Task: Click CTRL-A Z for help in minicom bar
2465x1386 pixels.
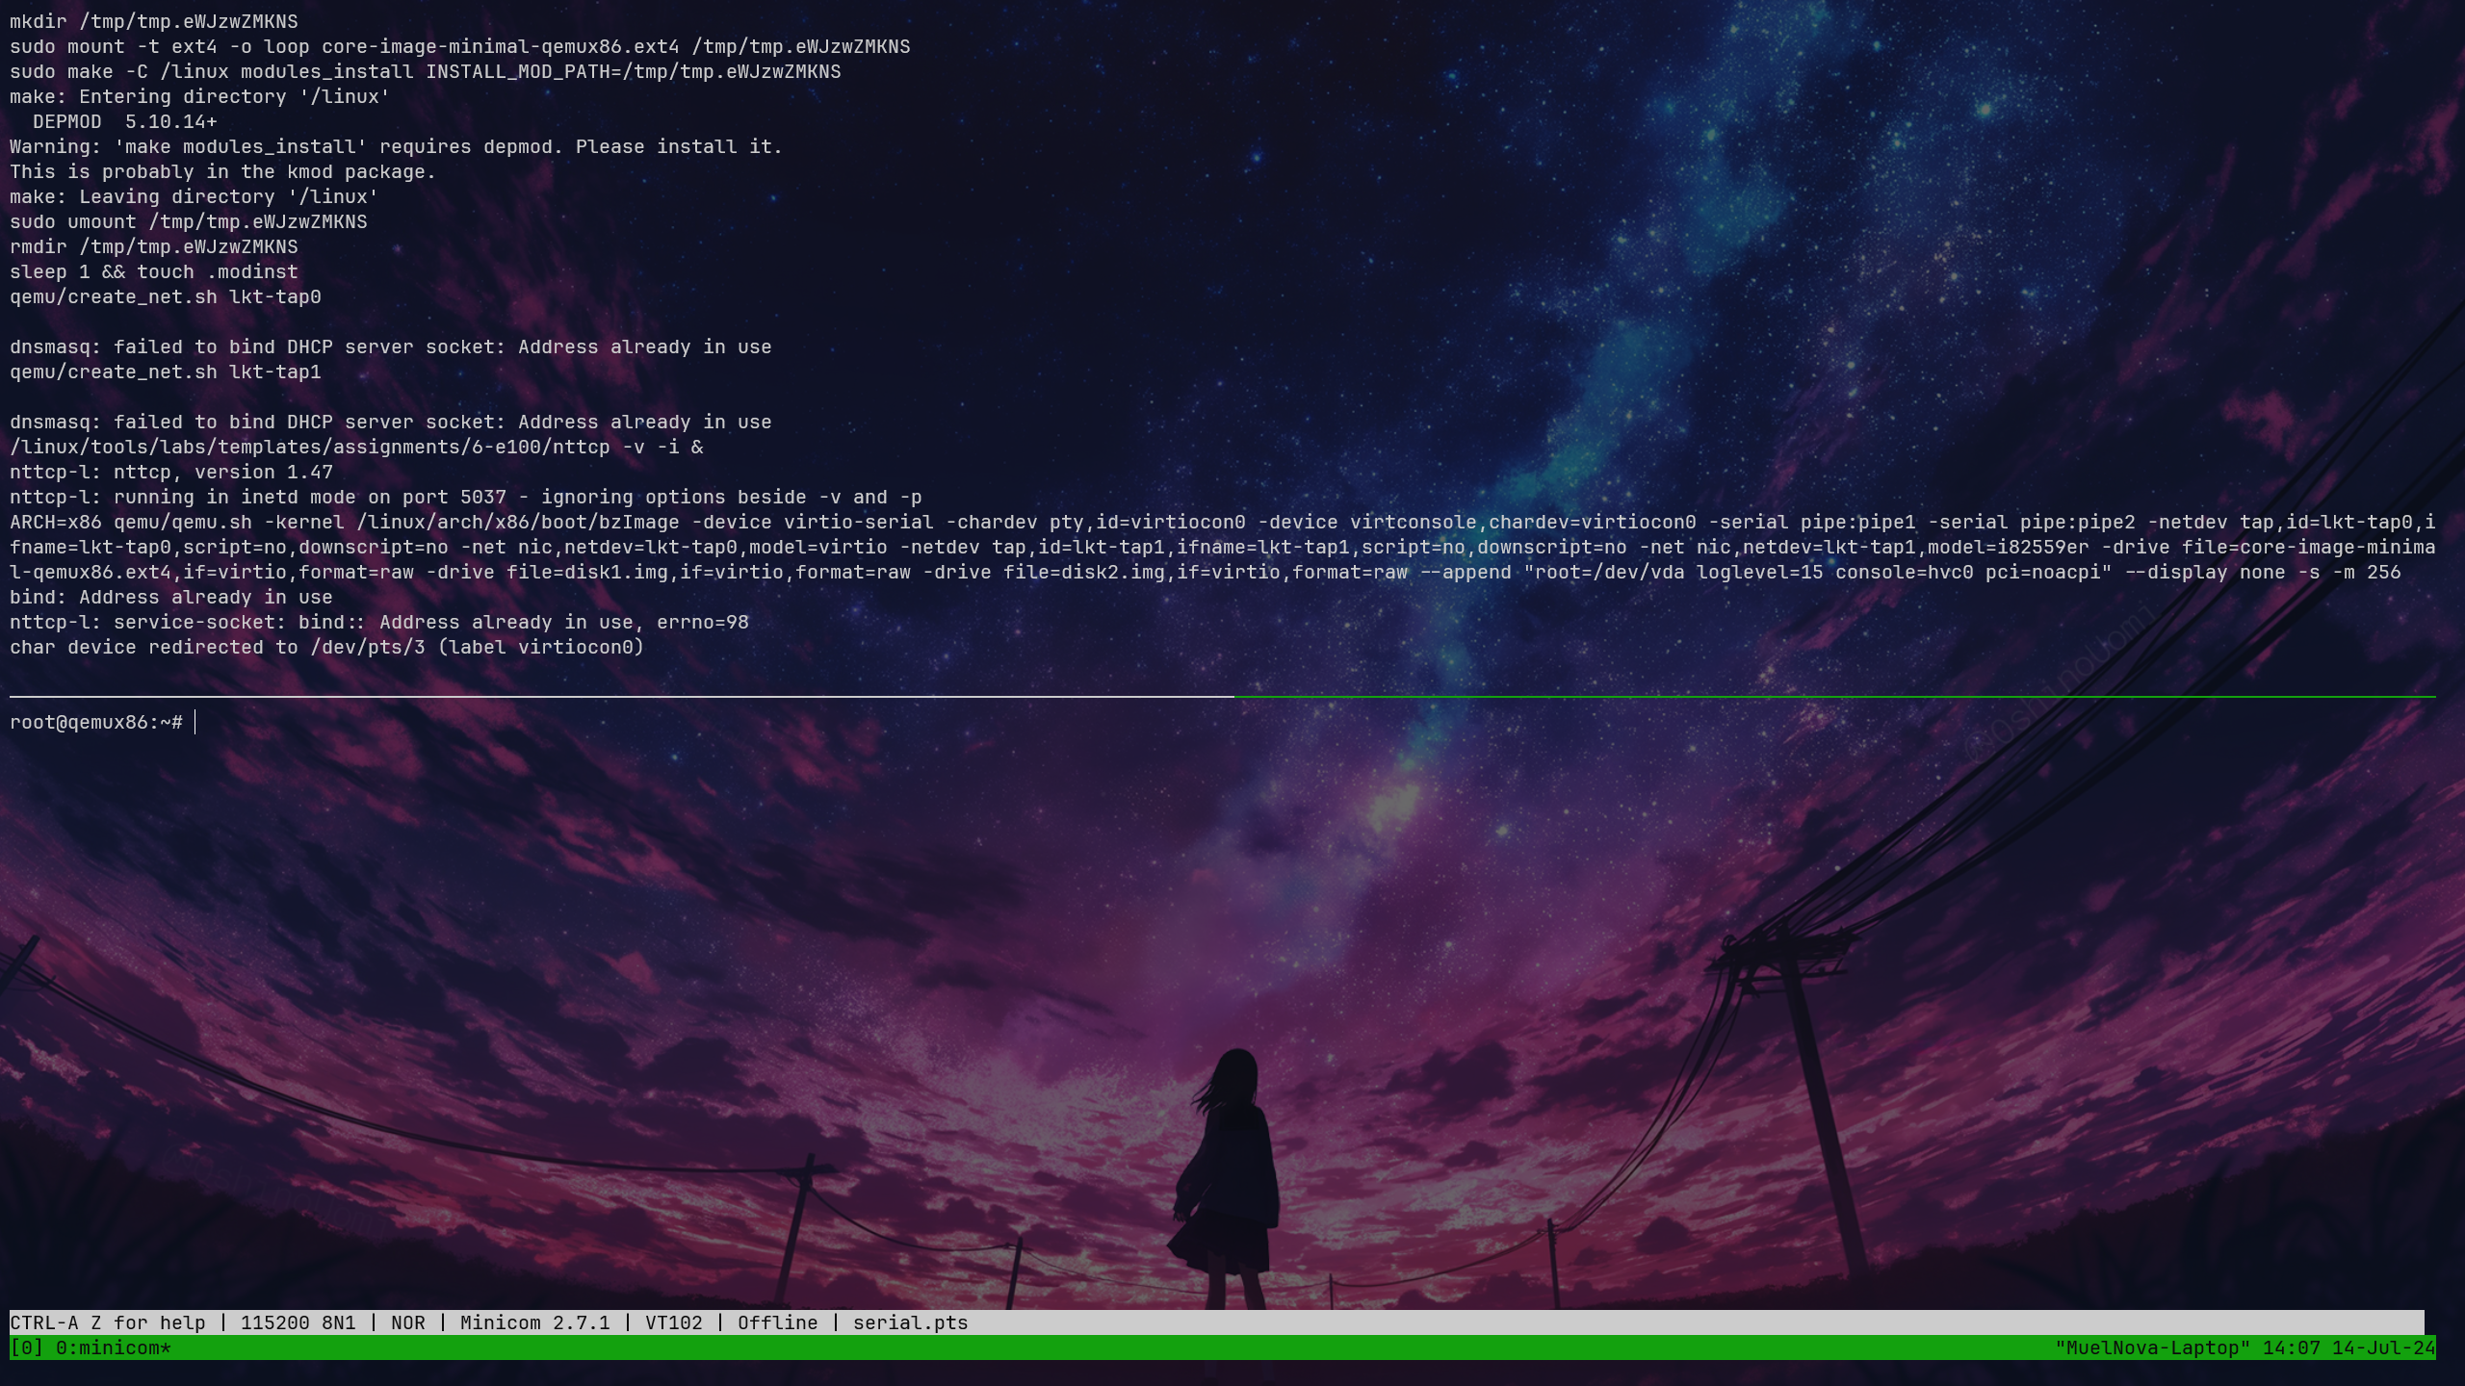Action: point(107,1322)
